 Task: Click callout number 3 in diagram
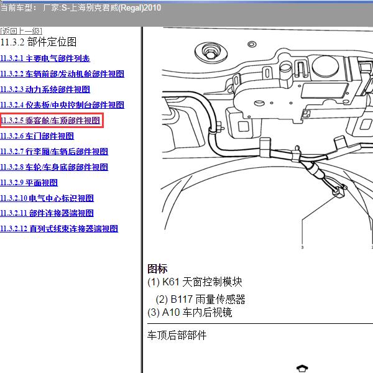[302, 247]
